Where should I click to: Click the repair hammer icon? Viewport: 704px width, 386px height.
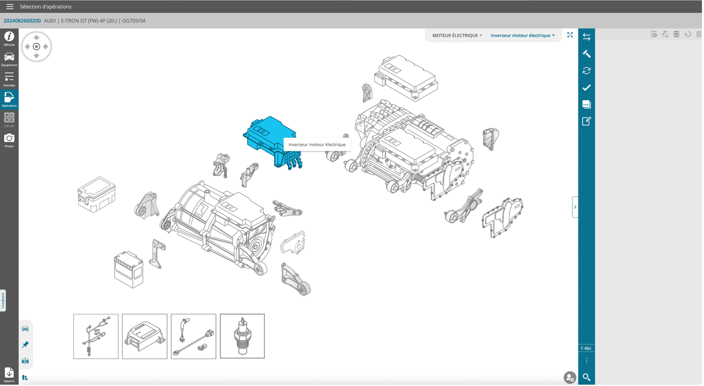(586, 54)
